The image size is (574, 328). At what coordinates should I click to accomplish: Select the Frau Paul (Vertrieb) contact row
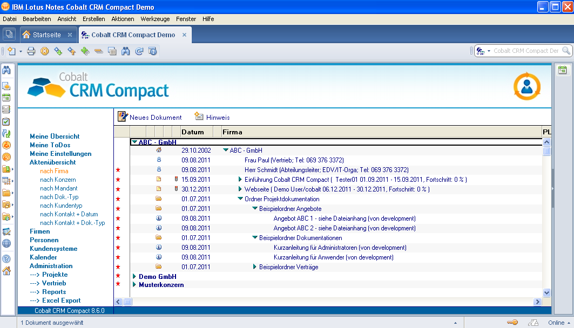(x=336, y=160)
